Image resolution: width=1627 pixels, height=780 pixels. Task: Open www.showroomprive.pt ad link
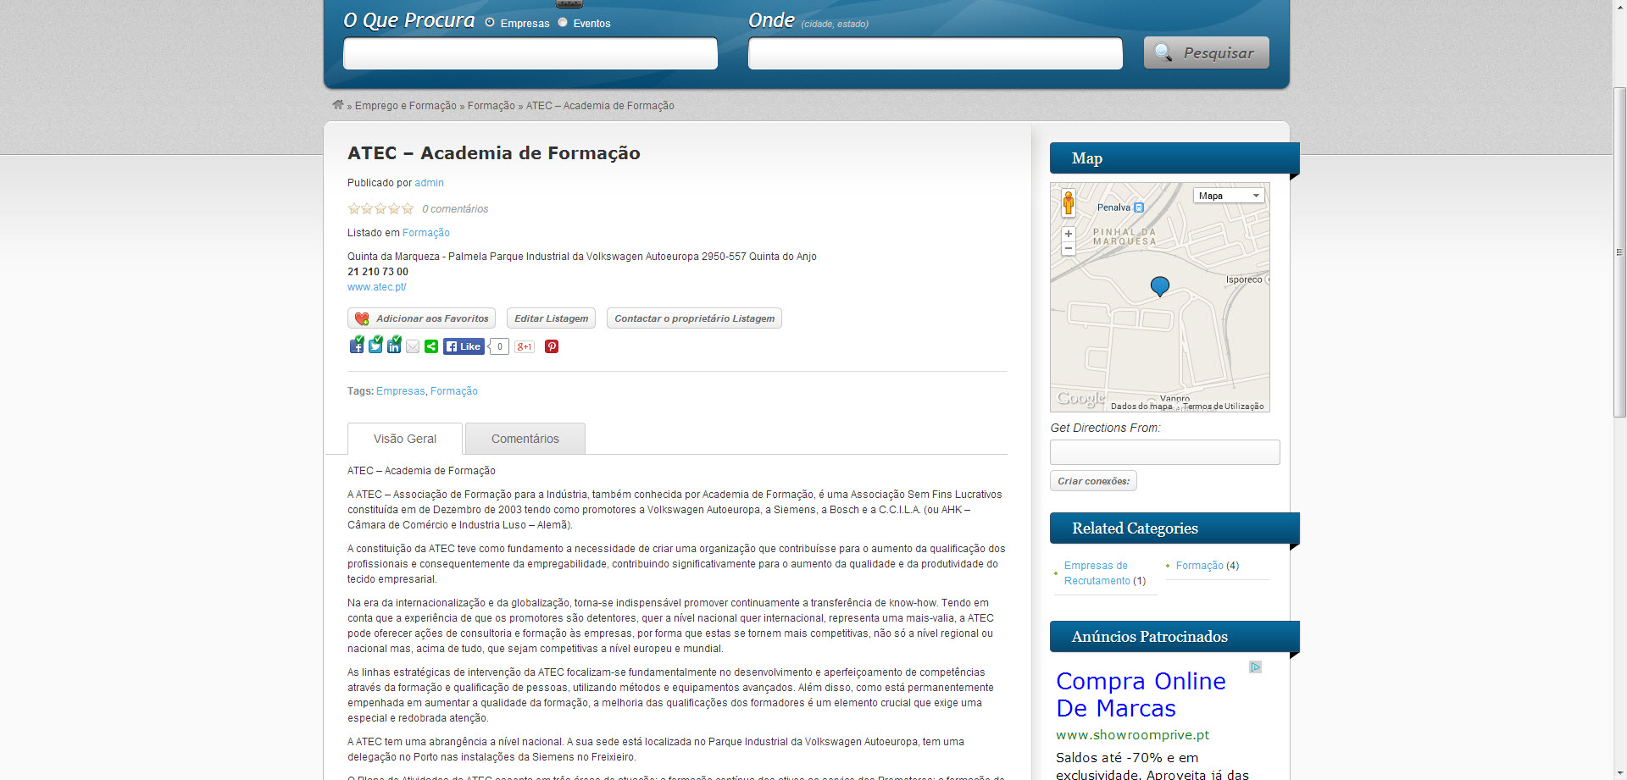tap(1132, 735)
